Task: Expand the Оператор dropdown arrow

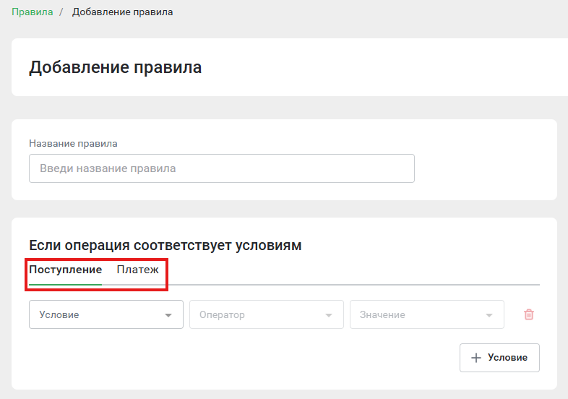Action: pos(329,315)
